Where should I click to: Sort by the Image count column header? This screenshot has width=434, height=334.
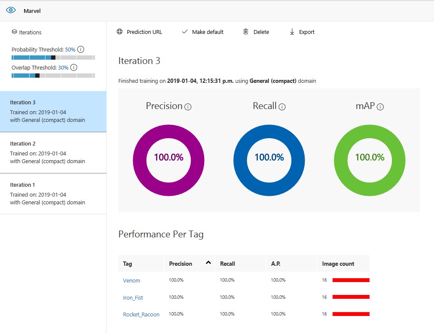338,264
